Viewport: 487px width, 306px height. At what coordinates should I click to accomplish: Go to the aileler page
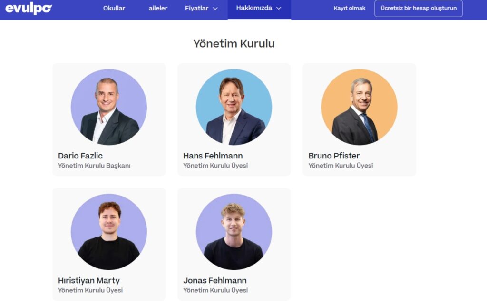[158, 9]
